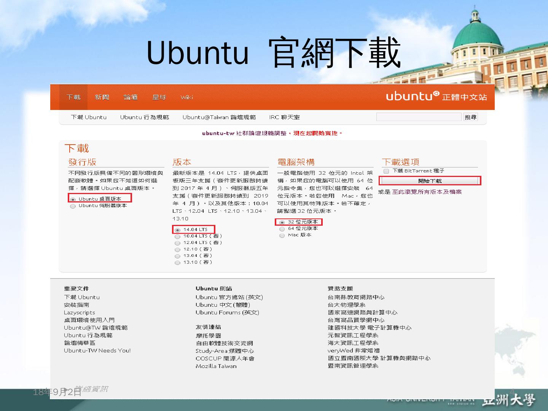Image resolution: width=548 pixels, height=411 pixels.
Task: Go to the Wiki tab
Action: [x=186, y=97]
